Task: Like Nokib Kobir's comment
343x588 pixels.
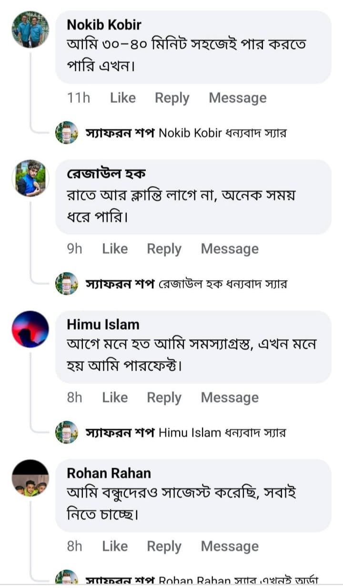Action: pyautogui.click(x=123, y=98)
